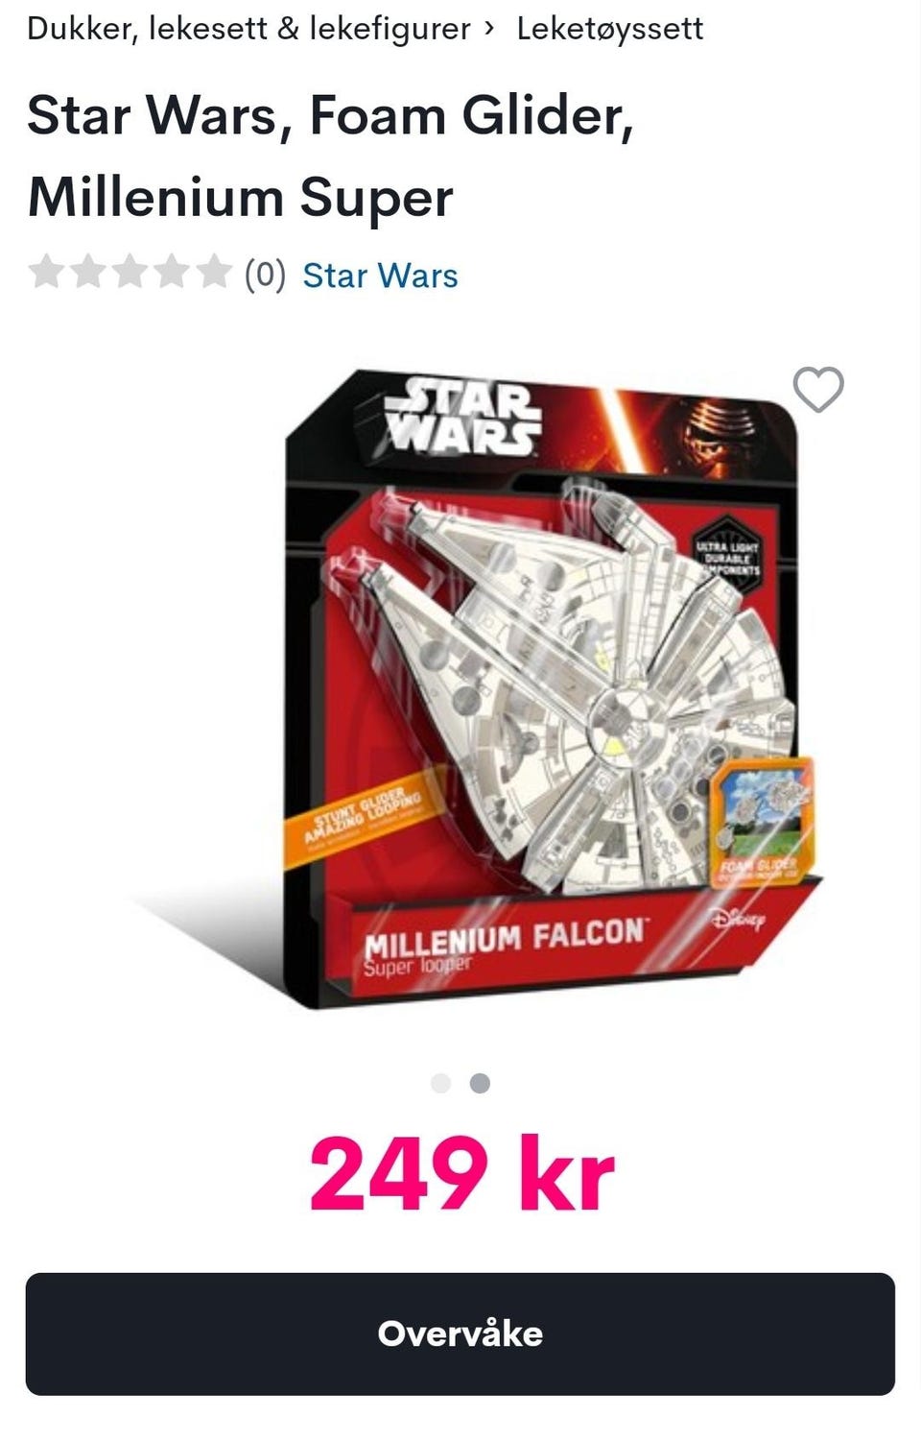The image size is (921, 1440).
Task: Tap the Overvåke button
Action: [460, 1333]
